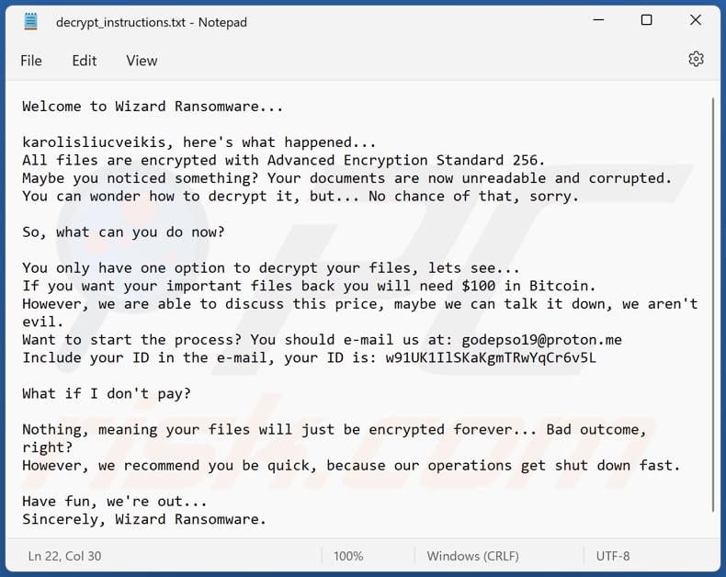Click the "Sincerely, Wizard Ransomware." closing line
726x577 pixels.
(144, 519)
